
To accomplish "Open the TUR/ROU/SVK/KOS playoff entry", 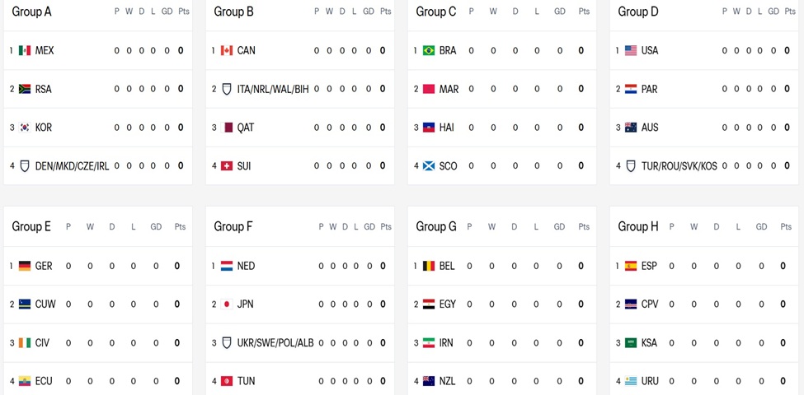I will tap(679, 166).
